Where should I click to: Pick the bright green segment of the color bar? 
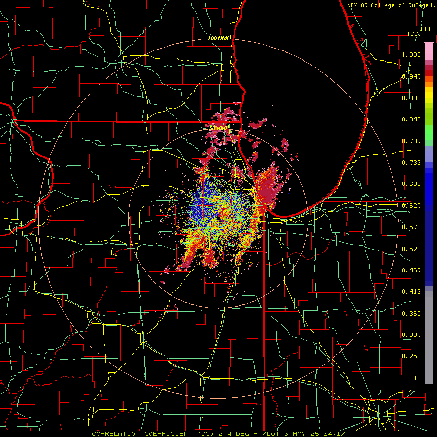429,133
